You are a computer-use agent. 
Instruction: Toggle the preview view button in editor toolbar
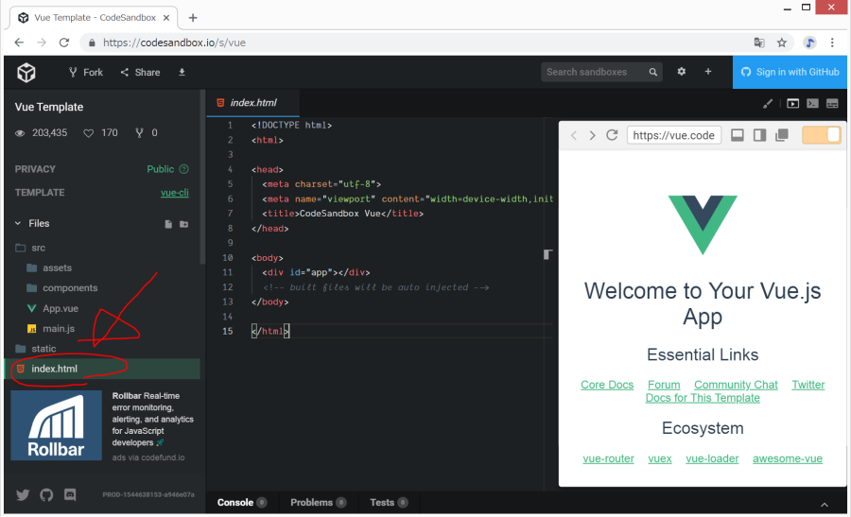coord(792,104)
